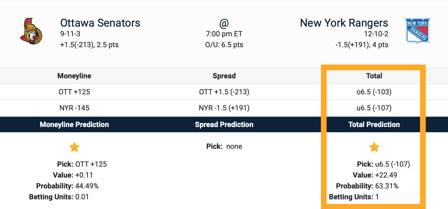This screenshot has width=448, height=209.
Task: Select the under u6.5 (-107) total
Action: 374,108
